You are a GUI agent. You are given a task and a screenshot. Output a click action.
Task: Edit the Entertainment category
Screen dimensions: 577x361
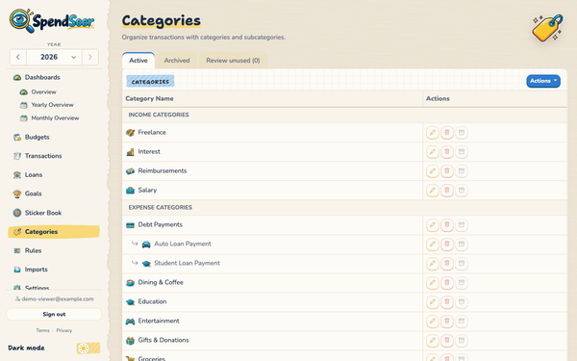point(433,321)
